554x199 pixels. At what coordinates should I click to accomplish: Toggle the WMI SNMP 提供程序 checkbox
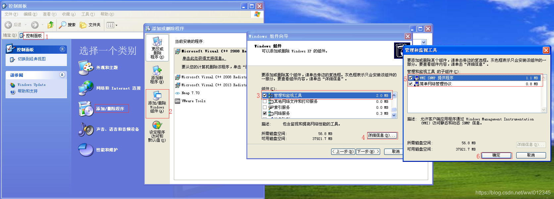[x=411, y=78]
